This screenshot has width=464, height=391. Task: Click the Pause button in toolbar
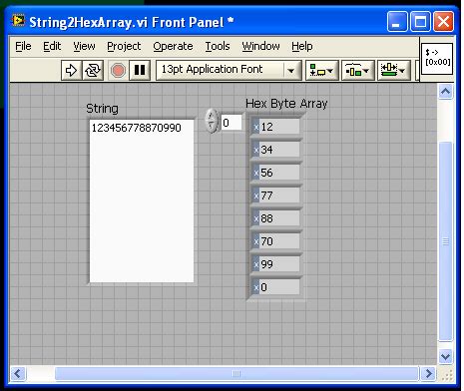click(140, 70)
